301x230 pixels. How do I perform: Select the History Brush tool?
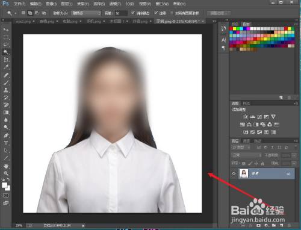pos(6,98)
